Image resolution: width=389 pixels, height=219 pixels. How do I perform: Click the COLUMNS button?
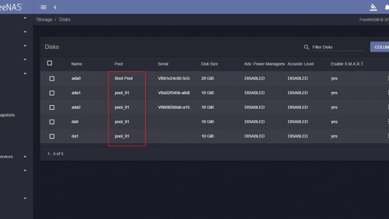(x=380, y=47)
